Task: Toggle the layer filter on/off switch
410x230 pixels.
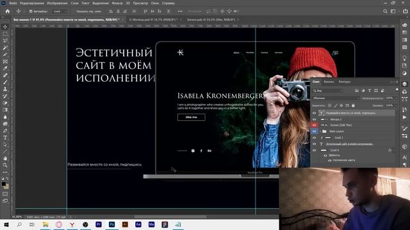Action: pyautogui.click(x=397, y=90)
